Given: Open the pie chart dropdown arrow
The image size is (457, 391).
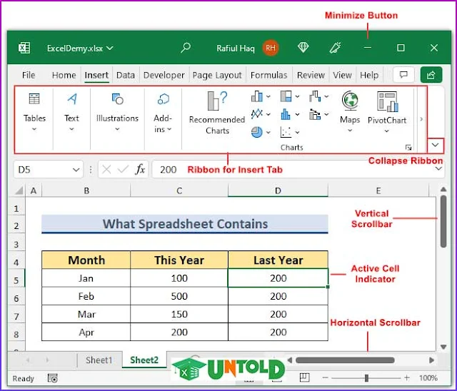Looking at the screenshot, I should pos(268,133).
